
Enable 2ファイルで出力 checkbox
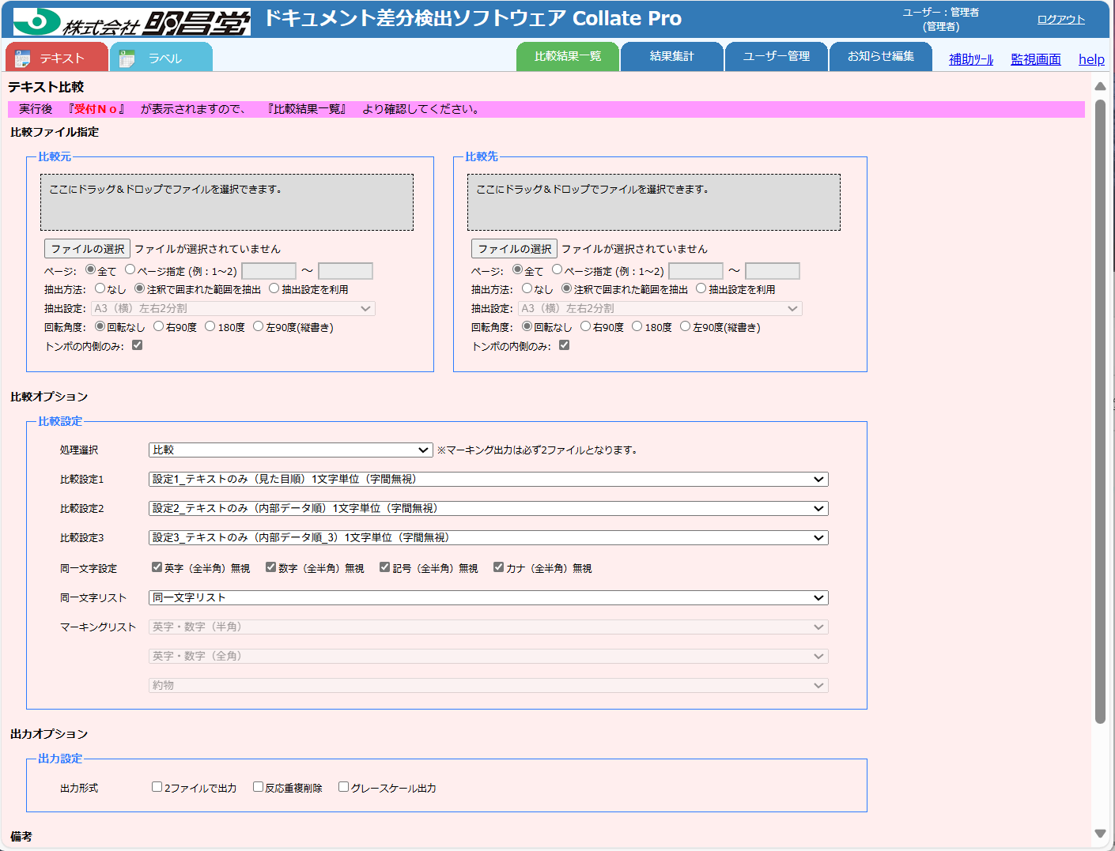click(157, 787)
